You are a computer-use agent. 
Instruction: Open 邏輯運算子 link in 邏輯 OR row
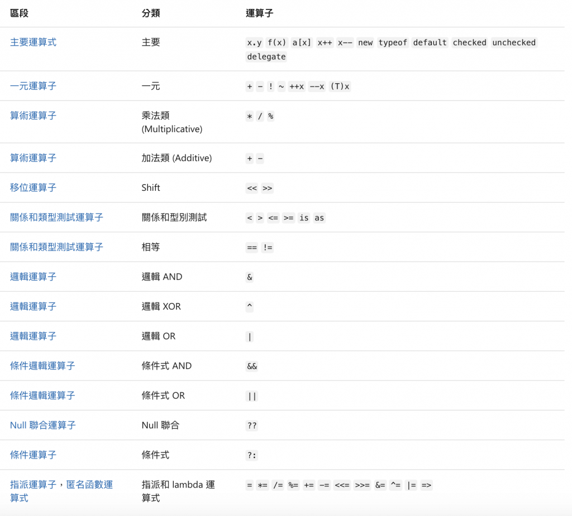click(33, 336)
